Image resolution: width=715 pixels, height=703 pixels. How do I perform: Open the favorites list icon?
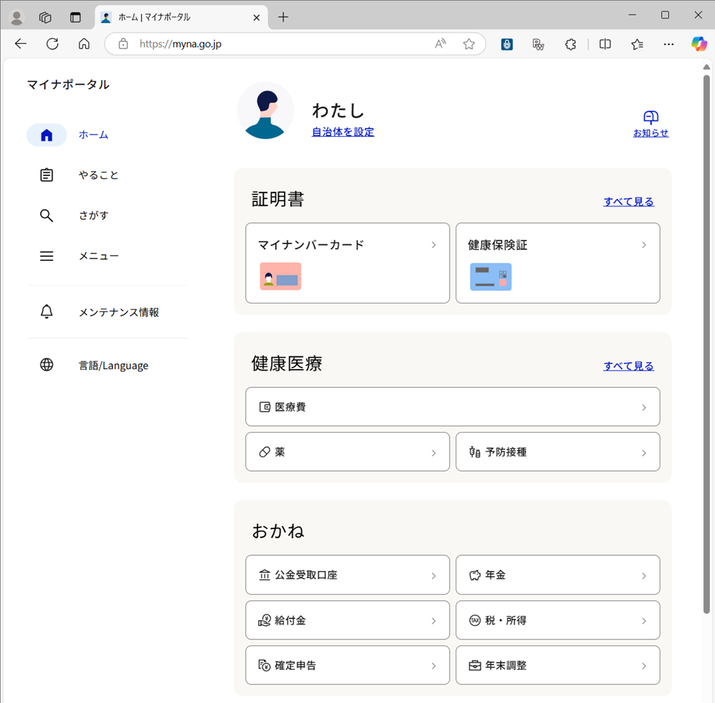coord(637,44)
